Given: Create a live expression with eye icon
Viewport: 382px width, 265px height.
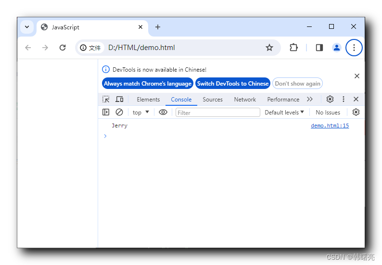Looking at the screenshot, I should [x=163, y=112].
